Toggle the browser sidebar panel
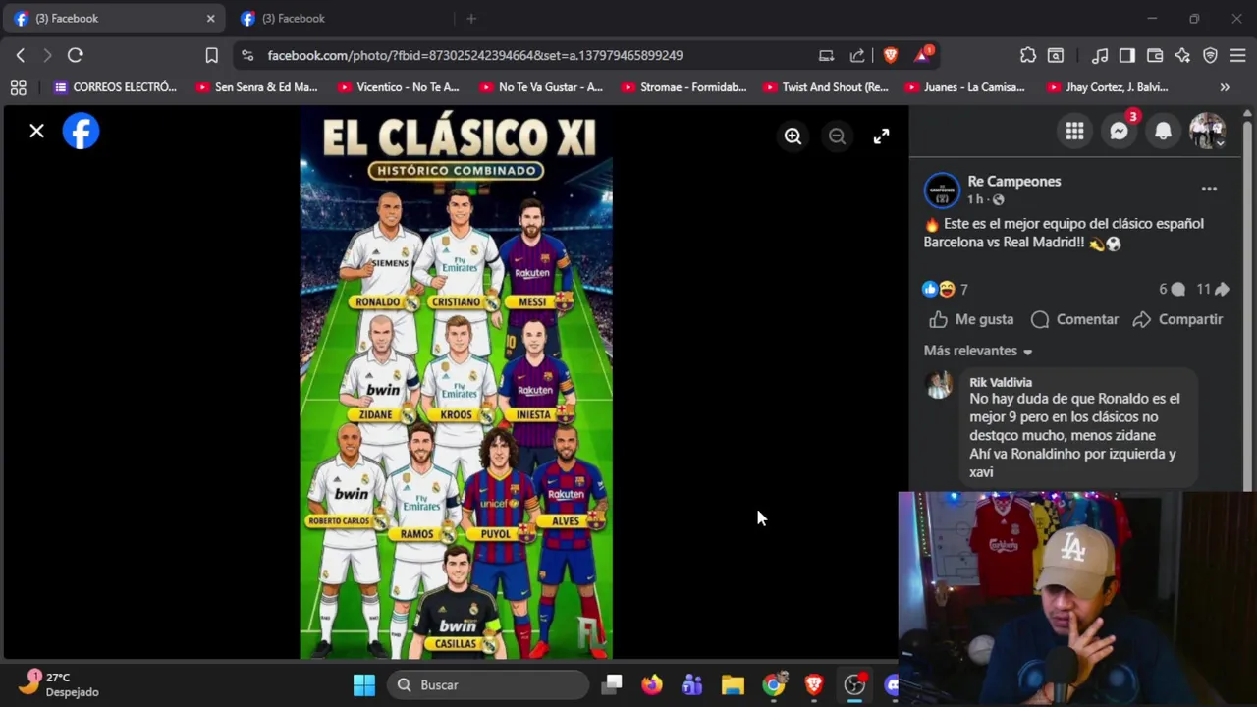 (1127, 55)
